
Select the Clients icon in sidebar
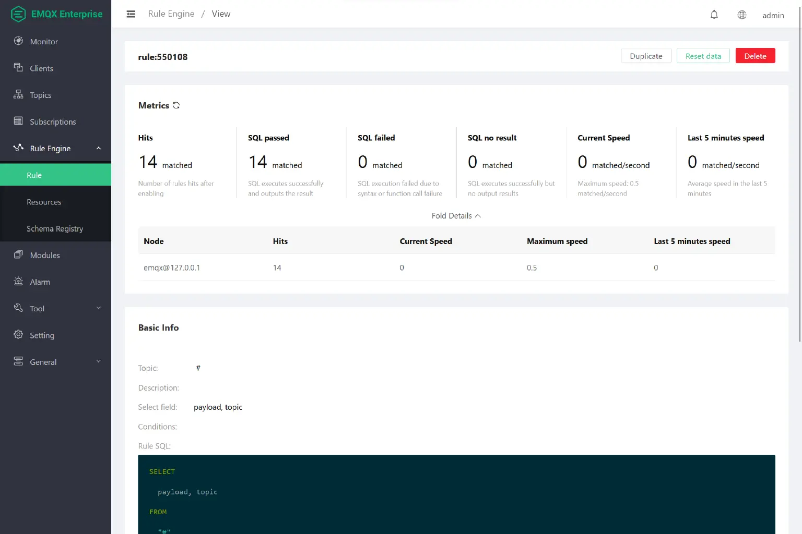pos(18,68)
